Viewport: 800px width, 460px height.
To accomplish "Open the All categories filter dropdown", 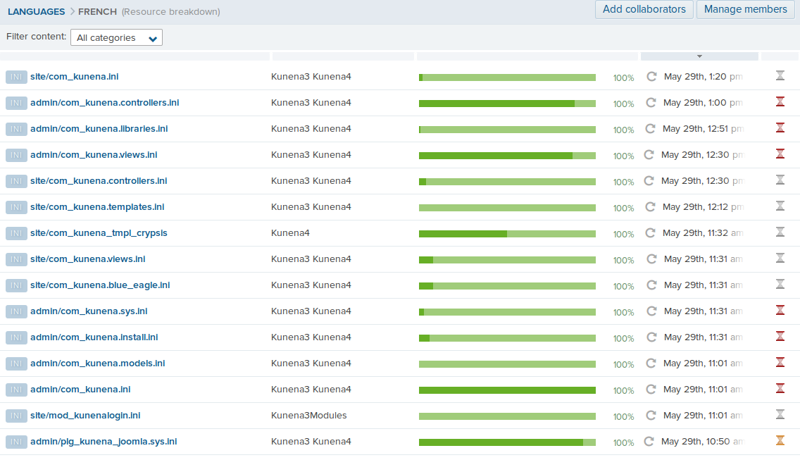I will (x=116, y=38).
